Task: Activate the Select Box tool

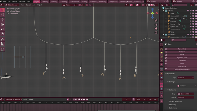Action: pyautogui.click(x=2, y=10)
